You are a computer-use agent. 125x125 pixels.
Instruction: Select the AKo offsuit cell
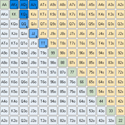[x=4, y=14]
